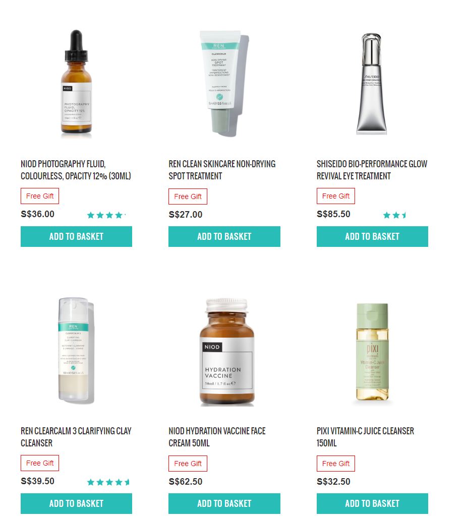Click Free Gift badge under NIOD Hydration Vaccine
The image size is (464, 523).
[x=188, y=464]
